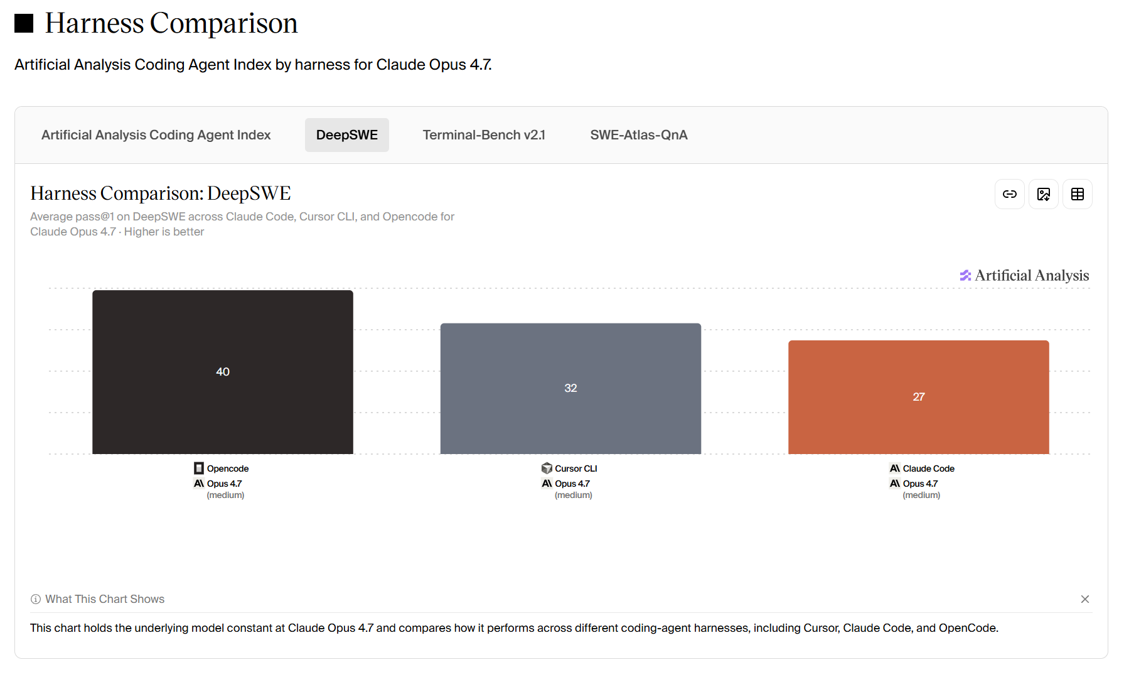The width and height of the screenshot is (1124, 677).
Task: Click the Anthropic logo beside Claude Code
Action: pyautogui.click(x=895, y=468)
